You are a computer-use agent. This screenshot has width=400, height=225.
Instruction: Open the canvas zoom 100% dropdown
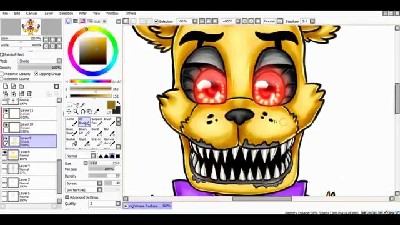tap(187, 21)
